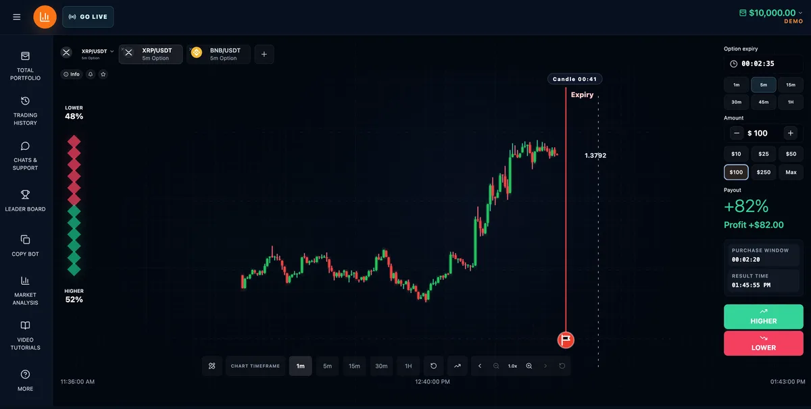Reset chart zoom level
The width and height of the screenshot is (811, 409).
(x=562, y=366)
